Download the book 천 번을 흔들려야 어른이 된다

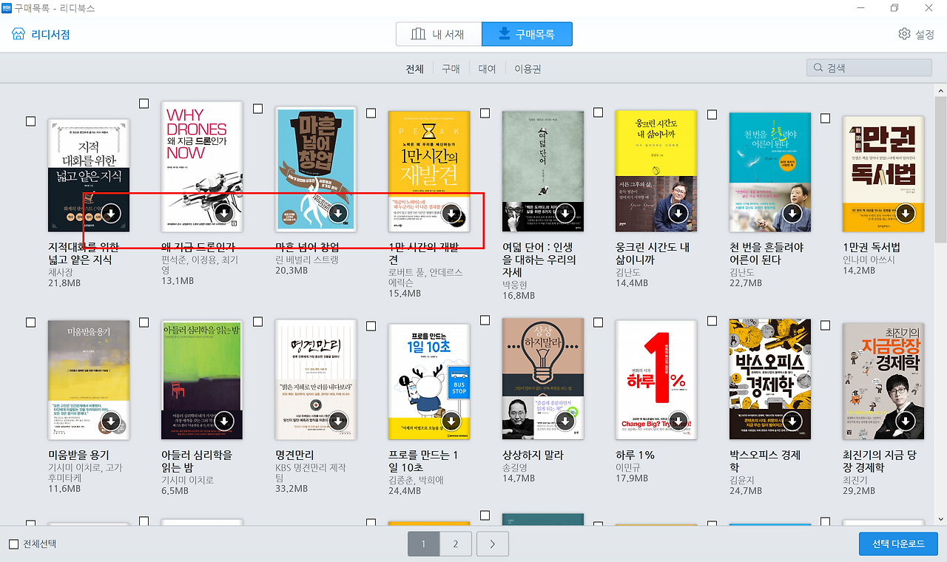click(x=792, y=214)
